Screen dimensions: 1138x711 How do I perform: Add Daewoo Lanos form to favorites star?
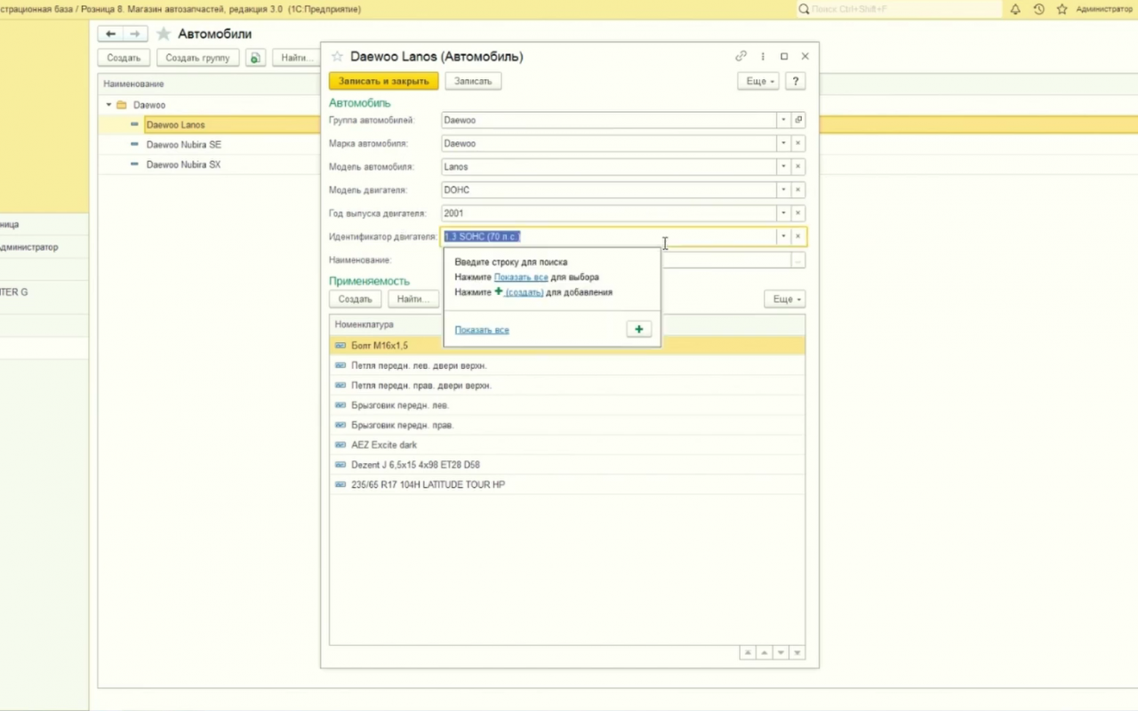click(x=337, y=56)
